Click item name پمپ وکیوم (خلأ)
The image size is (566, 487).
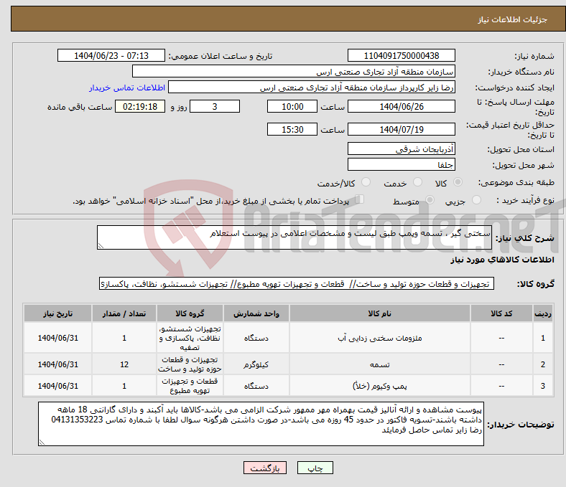(380, 386)
